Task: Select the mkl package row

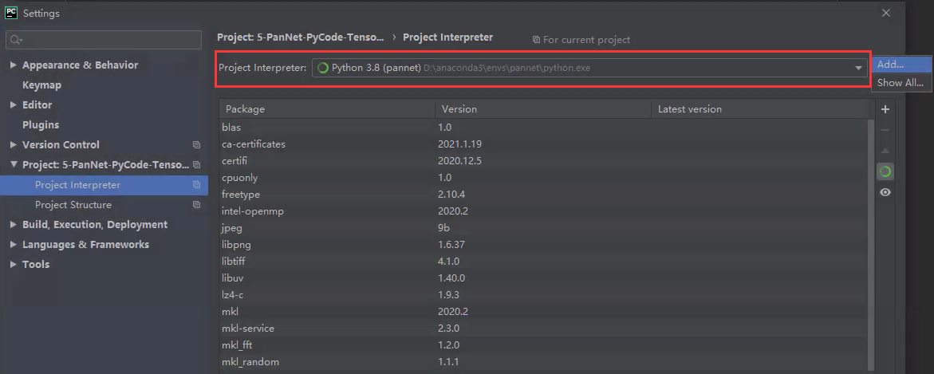Action: coord(545,312)
